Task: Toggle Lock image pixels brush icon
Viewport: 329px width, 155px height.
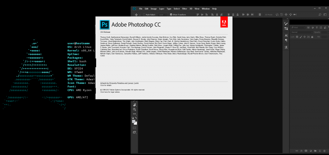Action: tap(301, 37)
